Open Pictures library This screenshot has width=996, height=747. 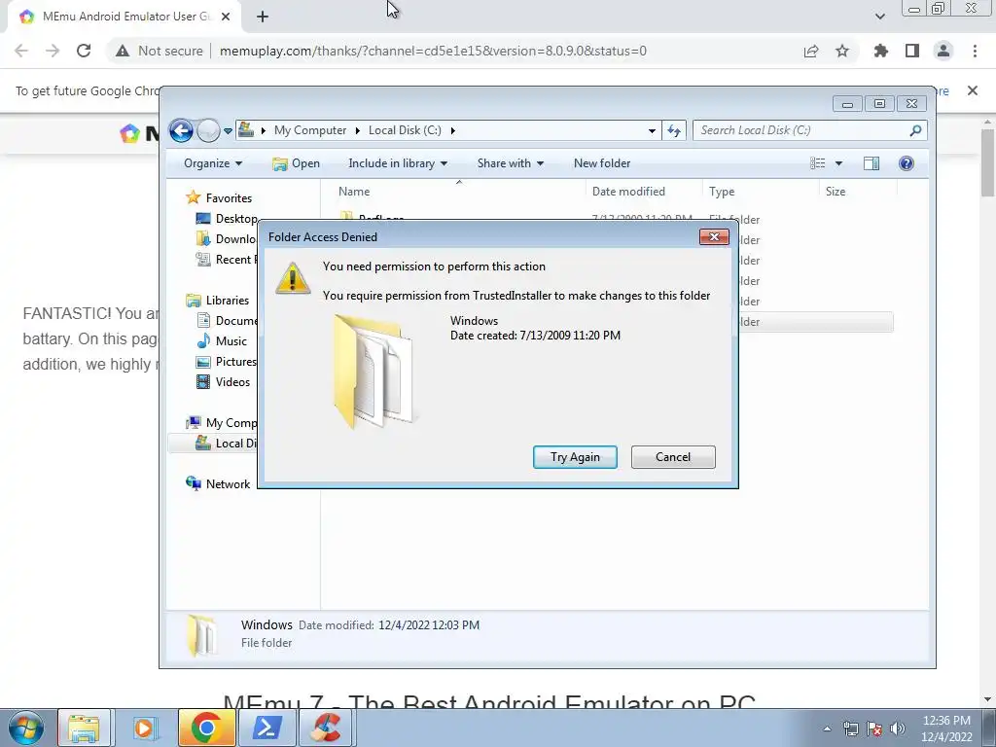pyautogui.click(x=227, y=362)
